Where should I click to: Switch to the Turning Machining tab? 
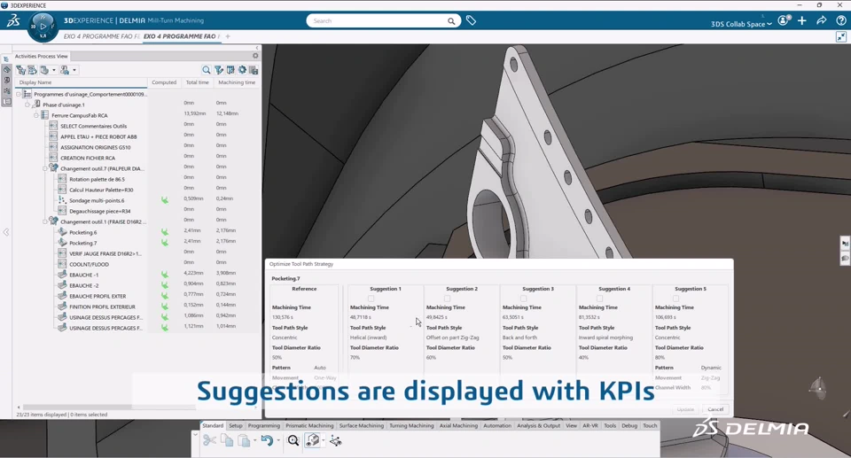[411, 426]
